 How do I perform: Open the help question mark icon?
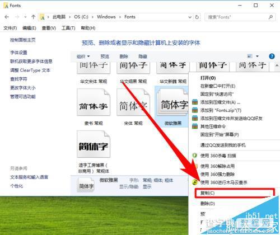click(x=272, y=56)
